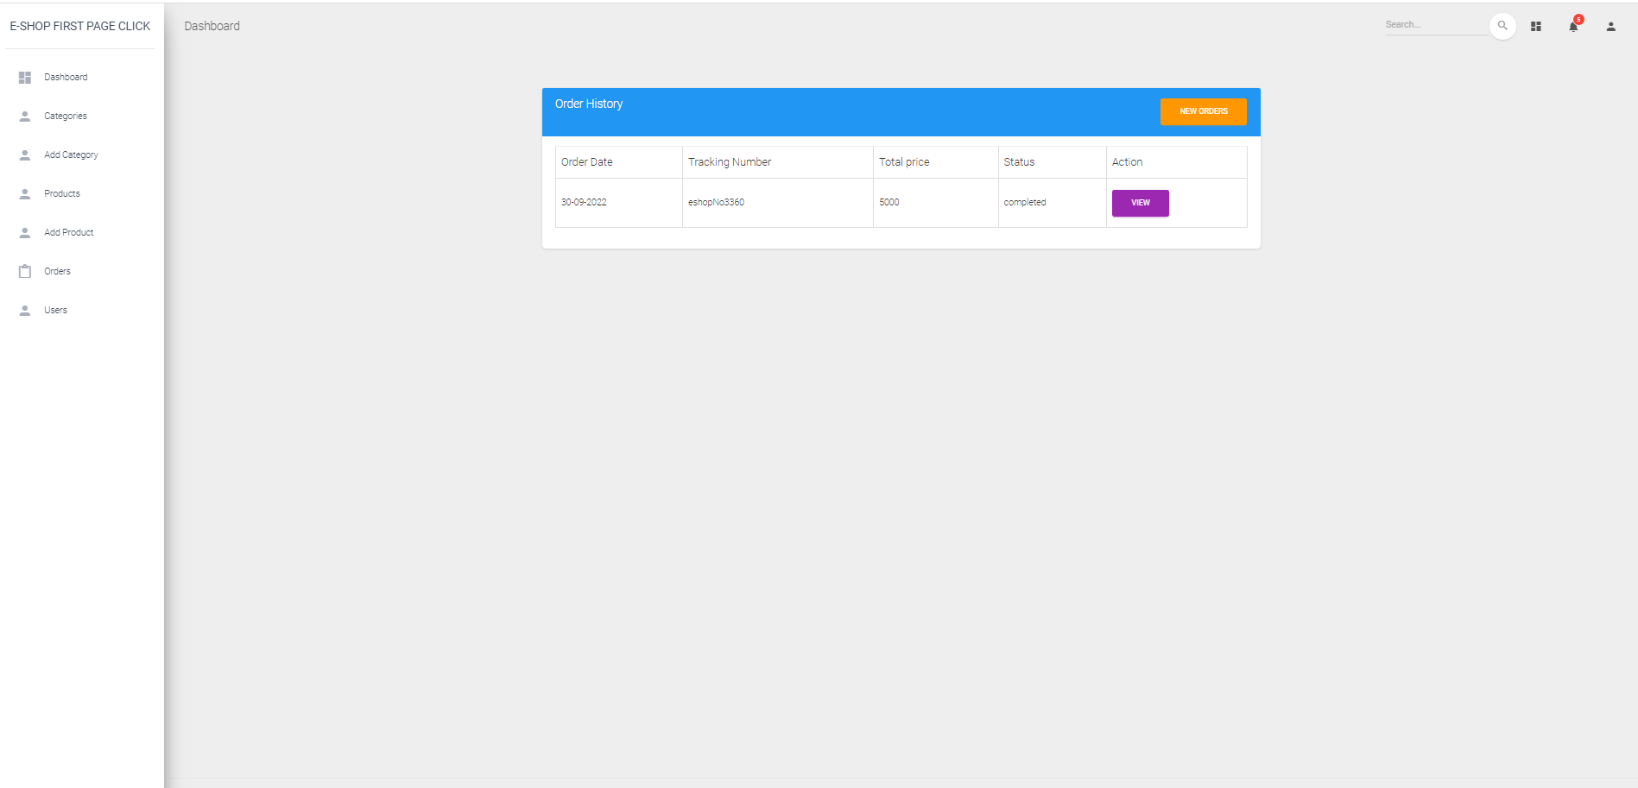Viewport: 1638px width, 788px height.
Task: Click the Users icon in sidebar
Action: (25, 309)
